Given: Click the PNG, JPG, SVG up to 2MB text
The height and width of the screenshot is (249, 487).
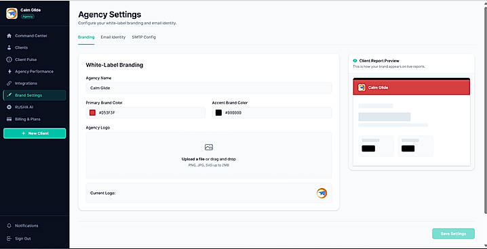Looking at the screenshot, I should point(209,165).
